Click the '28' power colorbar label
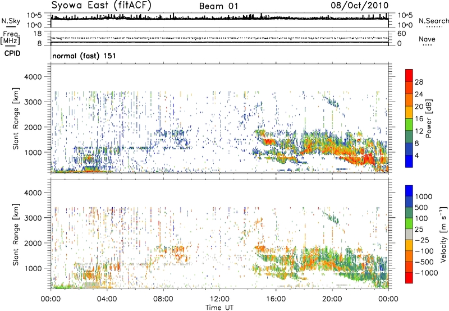 (x=419, y=82)
